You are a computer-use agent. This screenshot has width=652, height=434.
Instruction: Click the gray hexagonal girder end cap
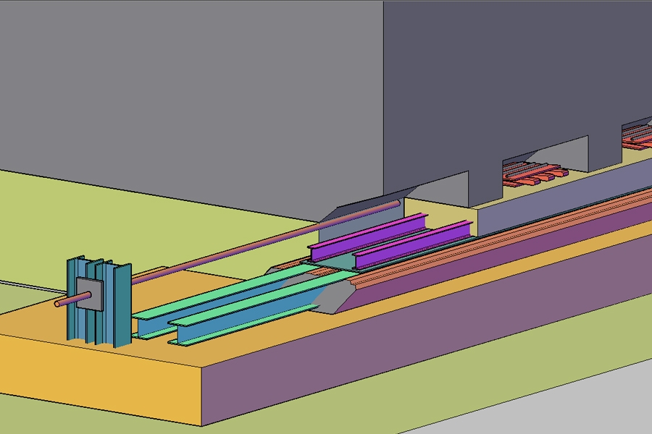pos(333,297)
